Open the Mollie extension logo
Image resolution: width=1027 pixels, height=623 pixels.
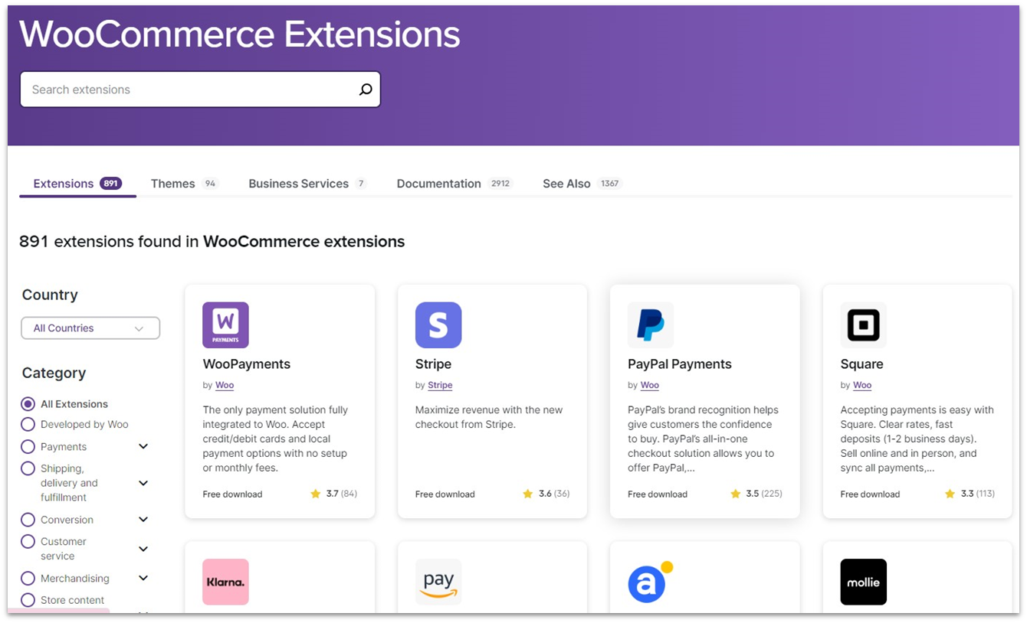(x=864, y=582)
